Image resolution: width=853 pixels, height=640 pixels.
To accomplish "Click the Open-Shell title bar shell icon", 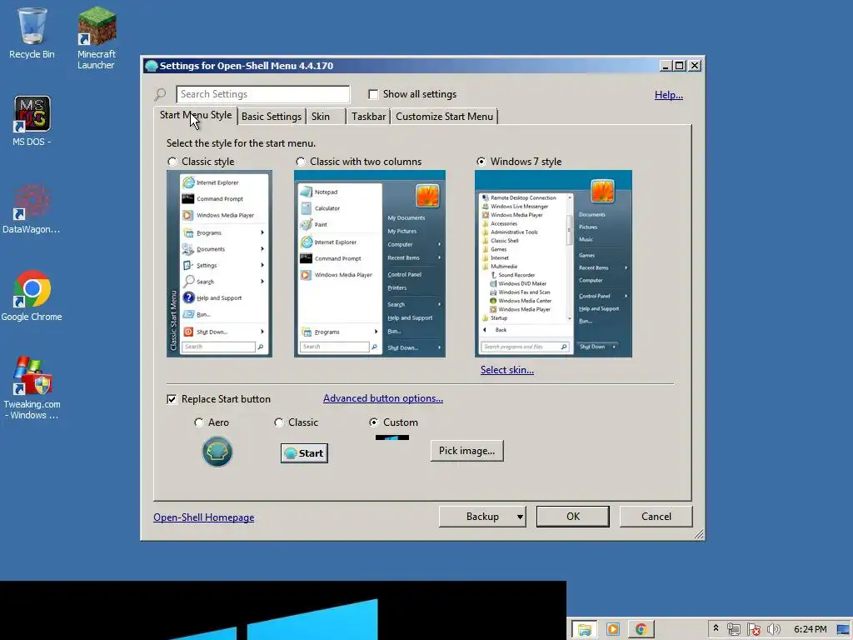I will point(152,66).
